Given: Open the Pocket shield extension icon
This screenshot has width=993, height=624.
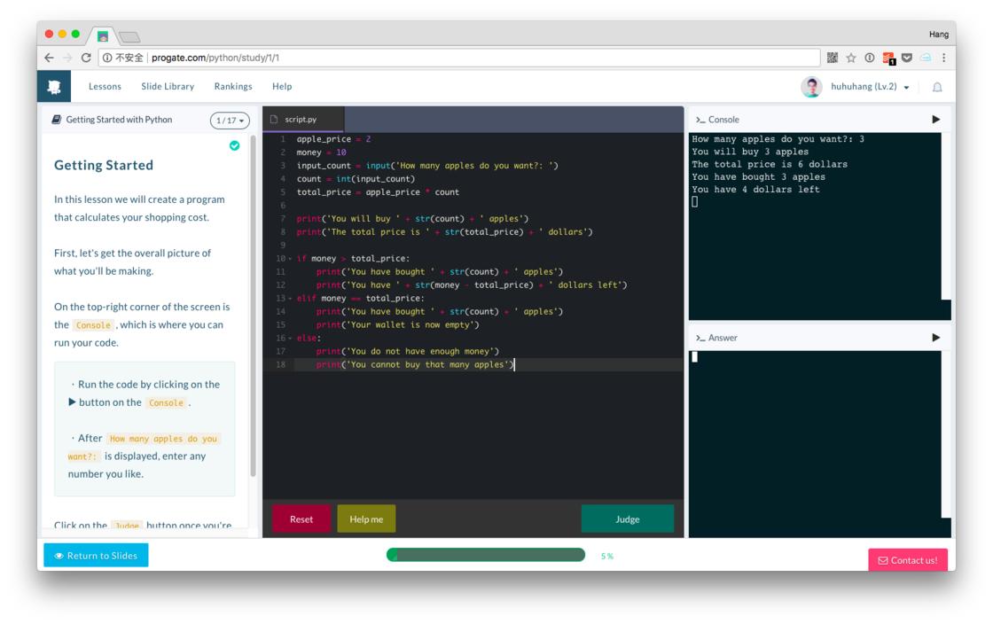Looking at the screenshot, I should 907,58.
